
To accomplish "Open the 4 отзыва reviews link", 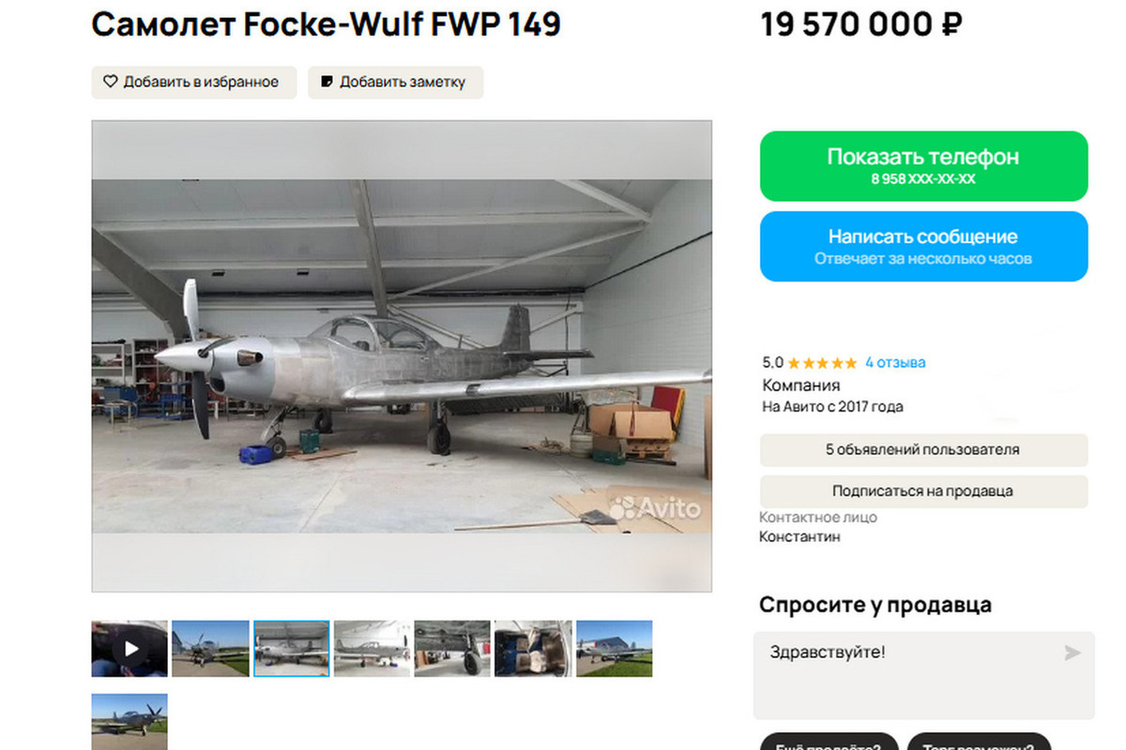I will click(x=895, y=362).
